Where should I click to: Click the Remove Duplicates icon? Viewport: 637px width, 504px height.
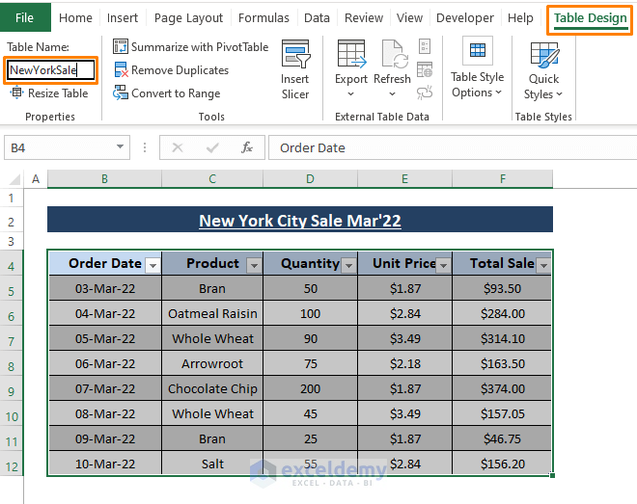click(x=121, y=69)
